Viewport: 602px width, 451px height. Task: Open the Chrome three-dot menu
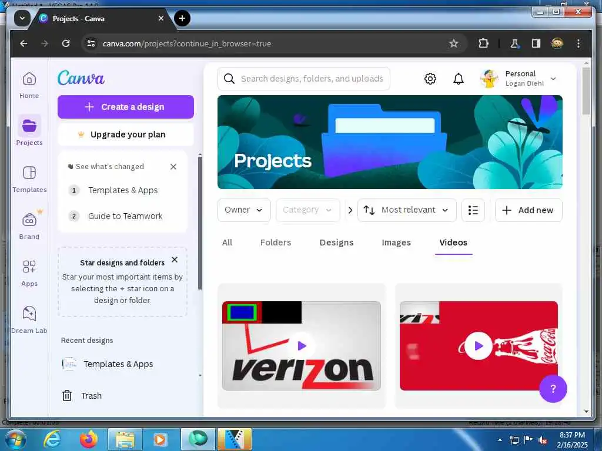[x=578, y=43]
